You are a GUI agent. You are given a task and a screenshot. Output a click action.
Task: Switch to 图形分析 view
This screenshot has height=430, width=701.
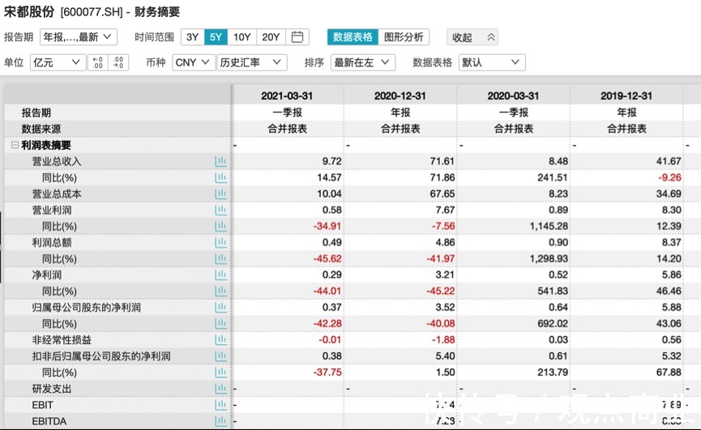point(404,37)
